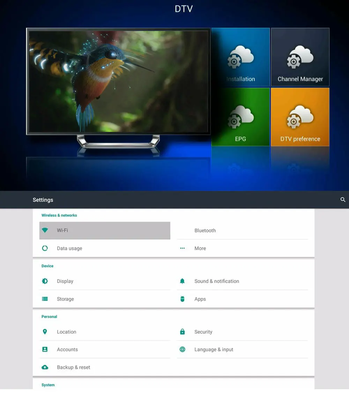Image resolution: width=349 pixels, height=393 pixels.
Task: Open Display settings
Action: point(105,281)
